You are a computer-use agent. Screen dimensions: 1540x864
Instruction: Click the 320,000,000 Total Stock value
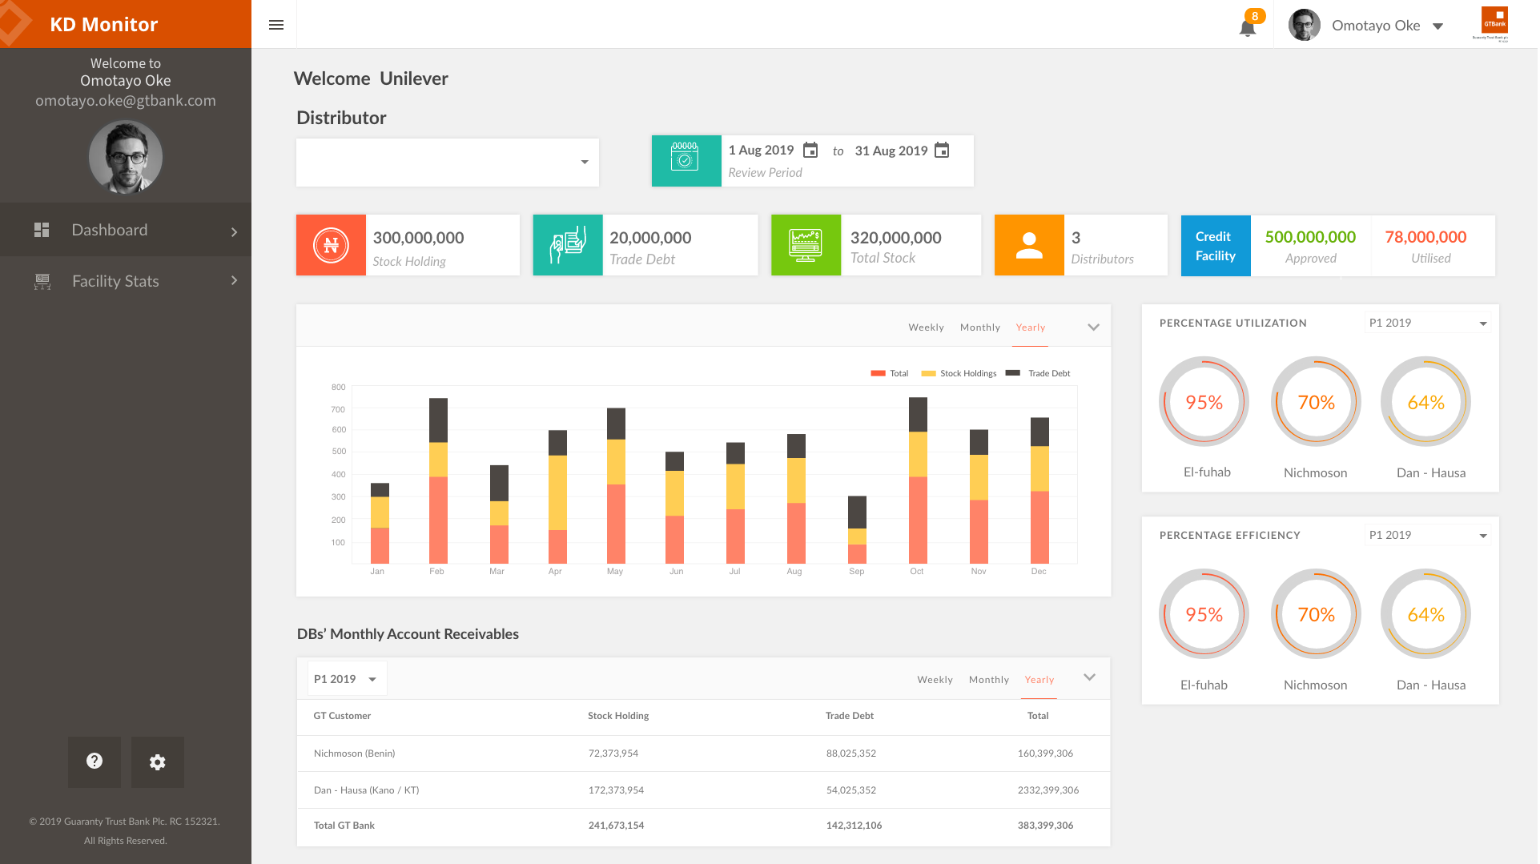click(895, 238)
